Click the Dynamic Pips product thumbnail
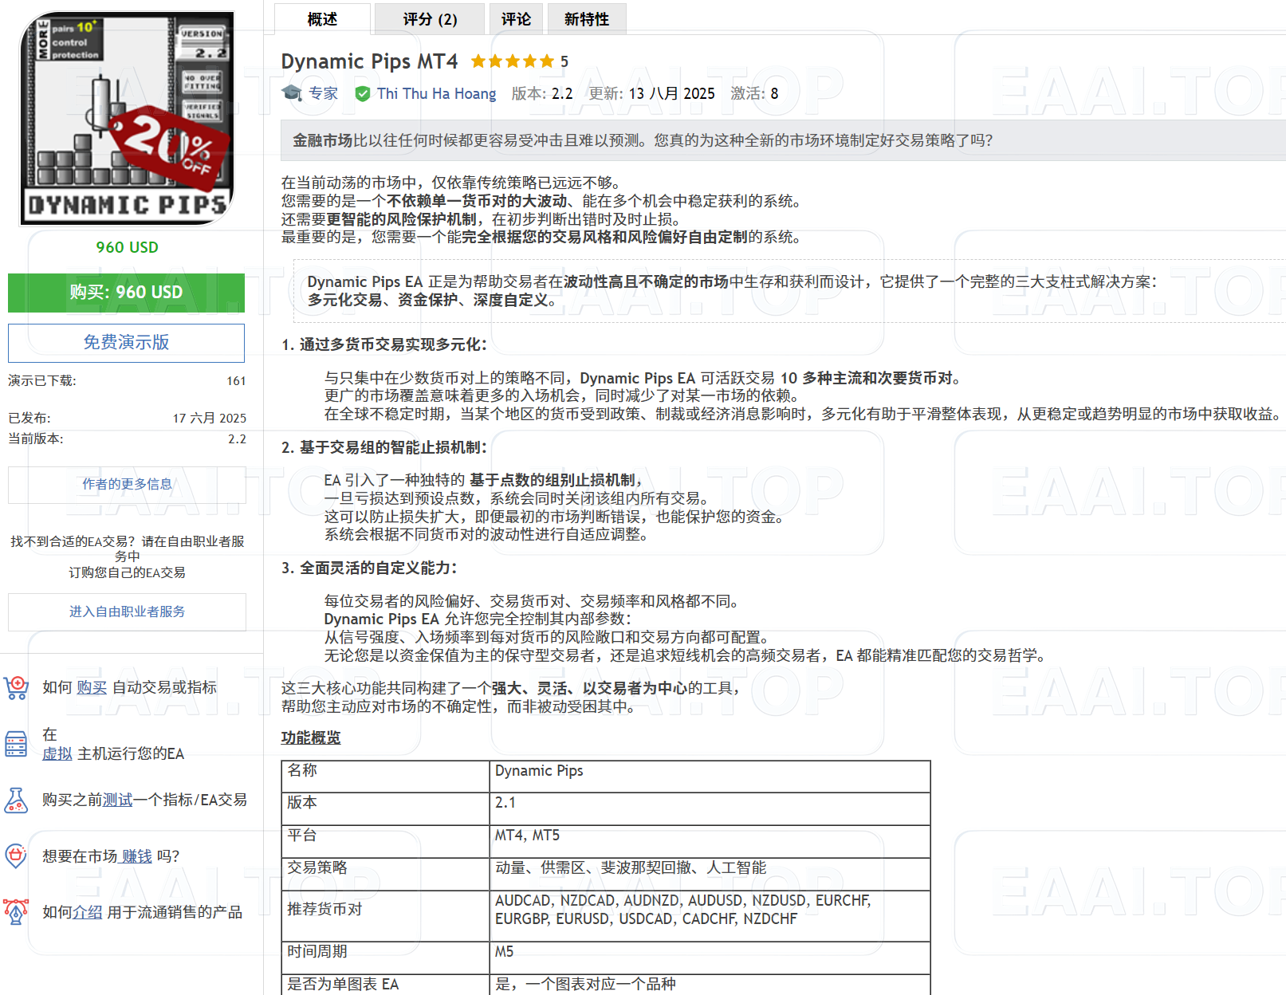Viewport: 1286px width, 995px height. [127, 118]
